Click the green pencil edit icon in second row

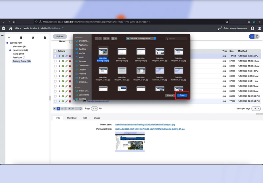[66, 61]
